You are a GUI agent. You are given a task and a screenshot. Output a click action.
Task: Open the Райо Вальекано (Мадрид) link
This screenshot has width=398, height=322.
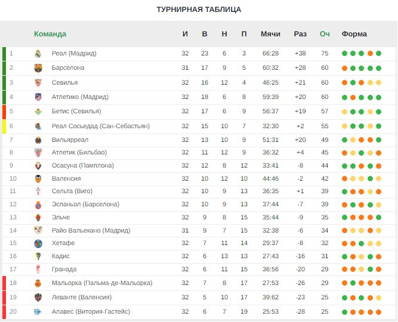tap(91, 230)
